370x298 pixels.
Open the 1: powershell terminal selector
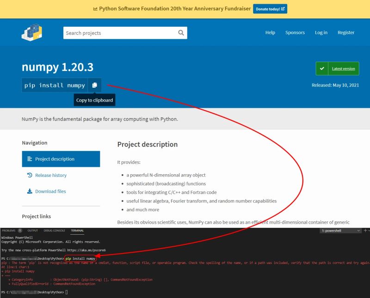pyautogui.click(x=340, y=230)
